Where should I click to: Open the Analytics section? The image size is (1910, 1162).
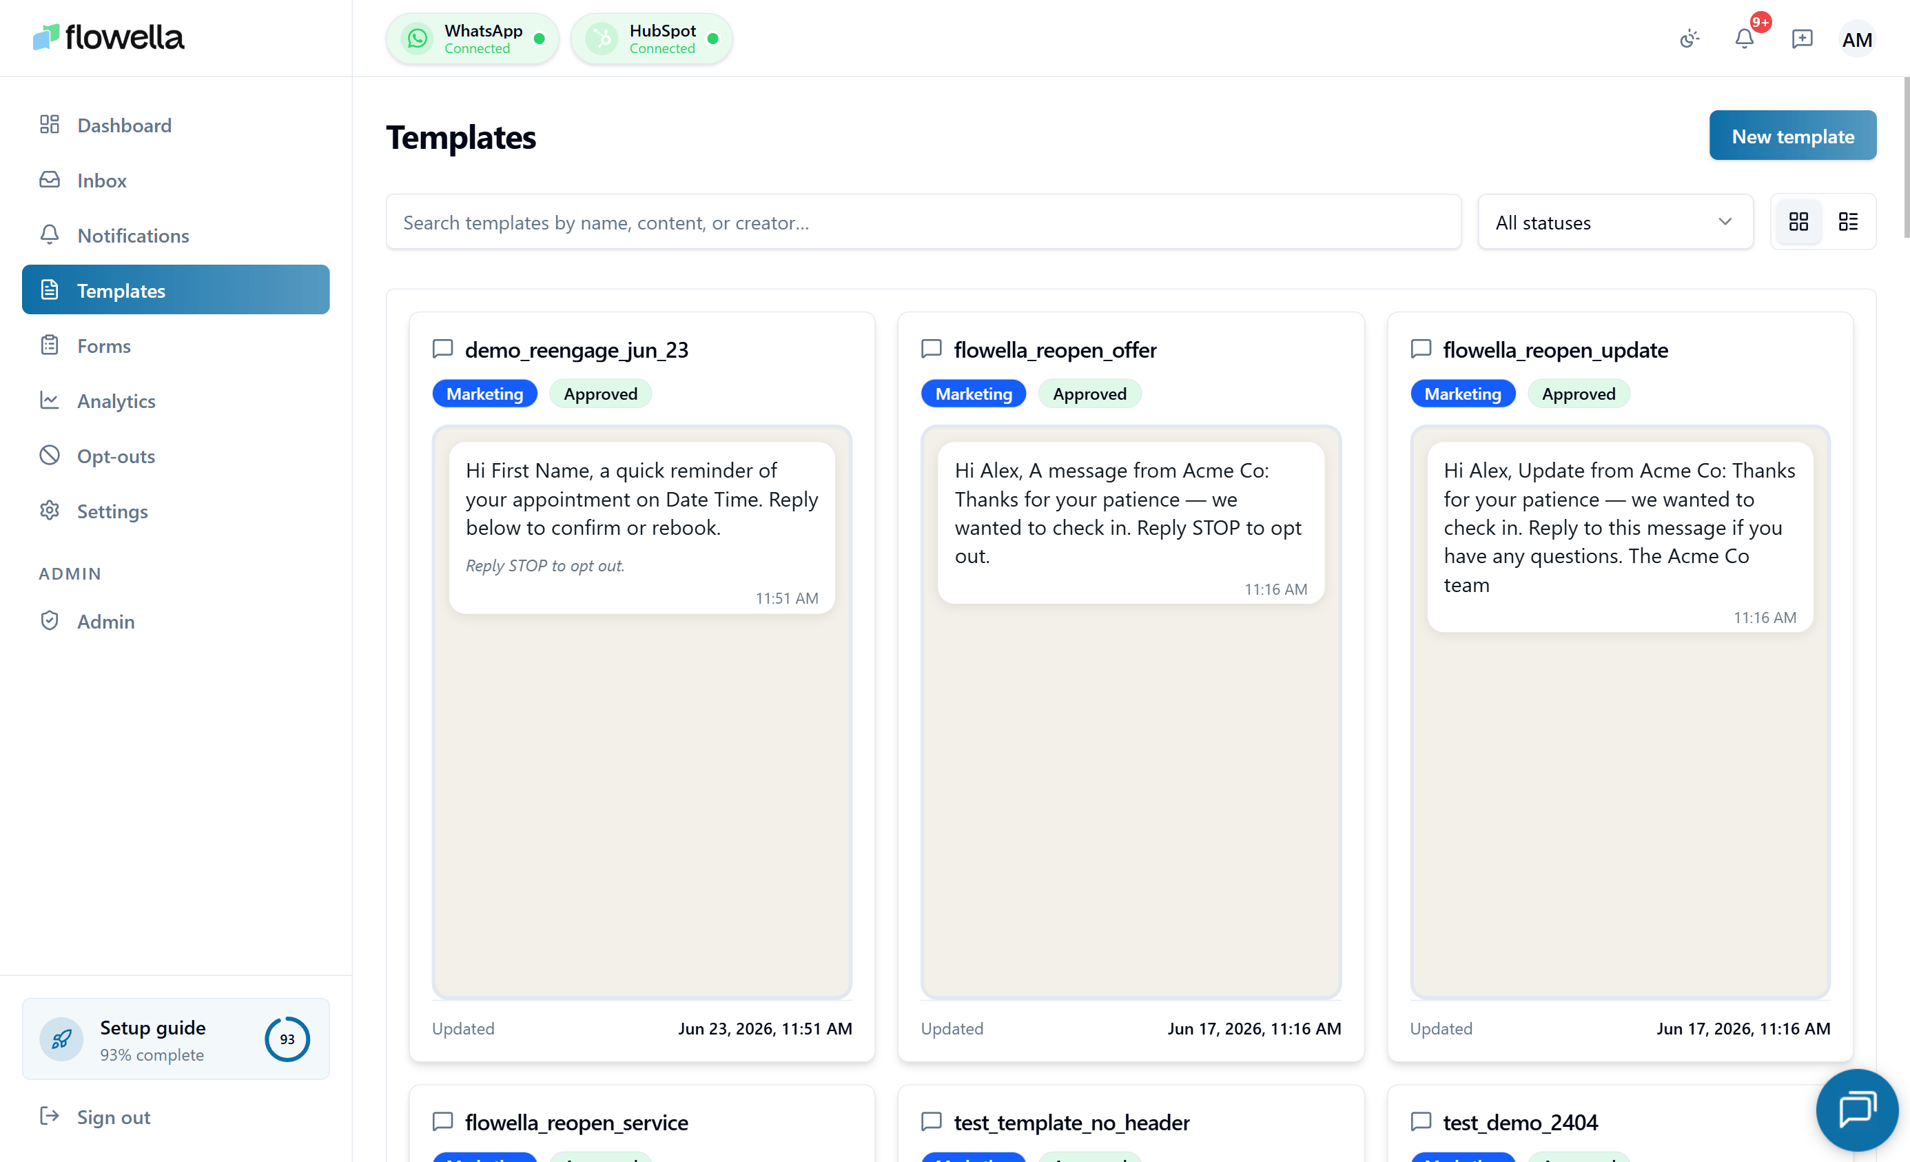click(x=176, y=400)
